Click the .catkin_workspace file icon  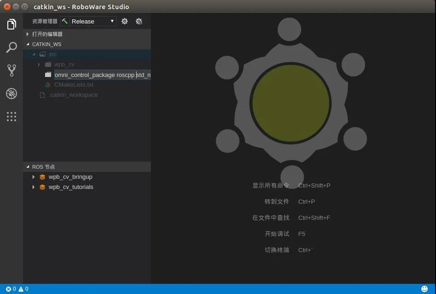click(x=42, y=95)
